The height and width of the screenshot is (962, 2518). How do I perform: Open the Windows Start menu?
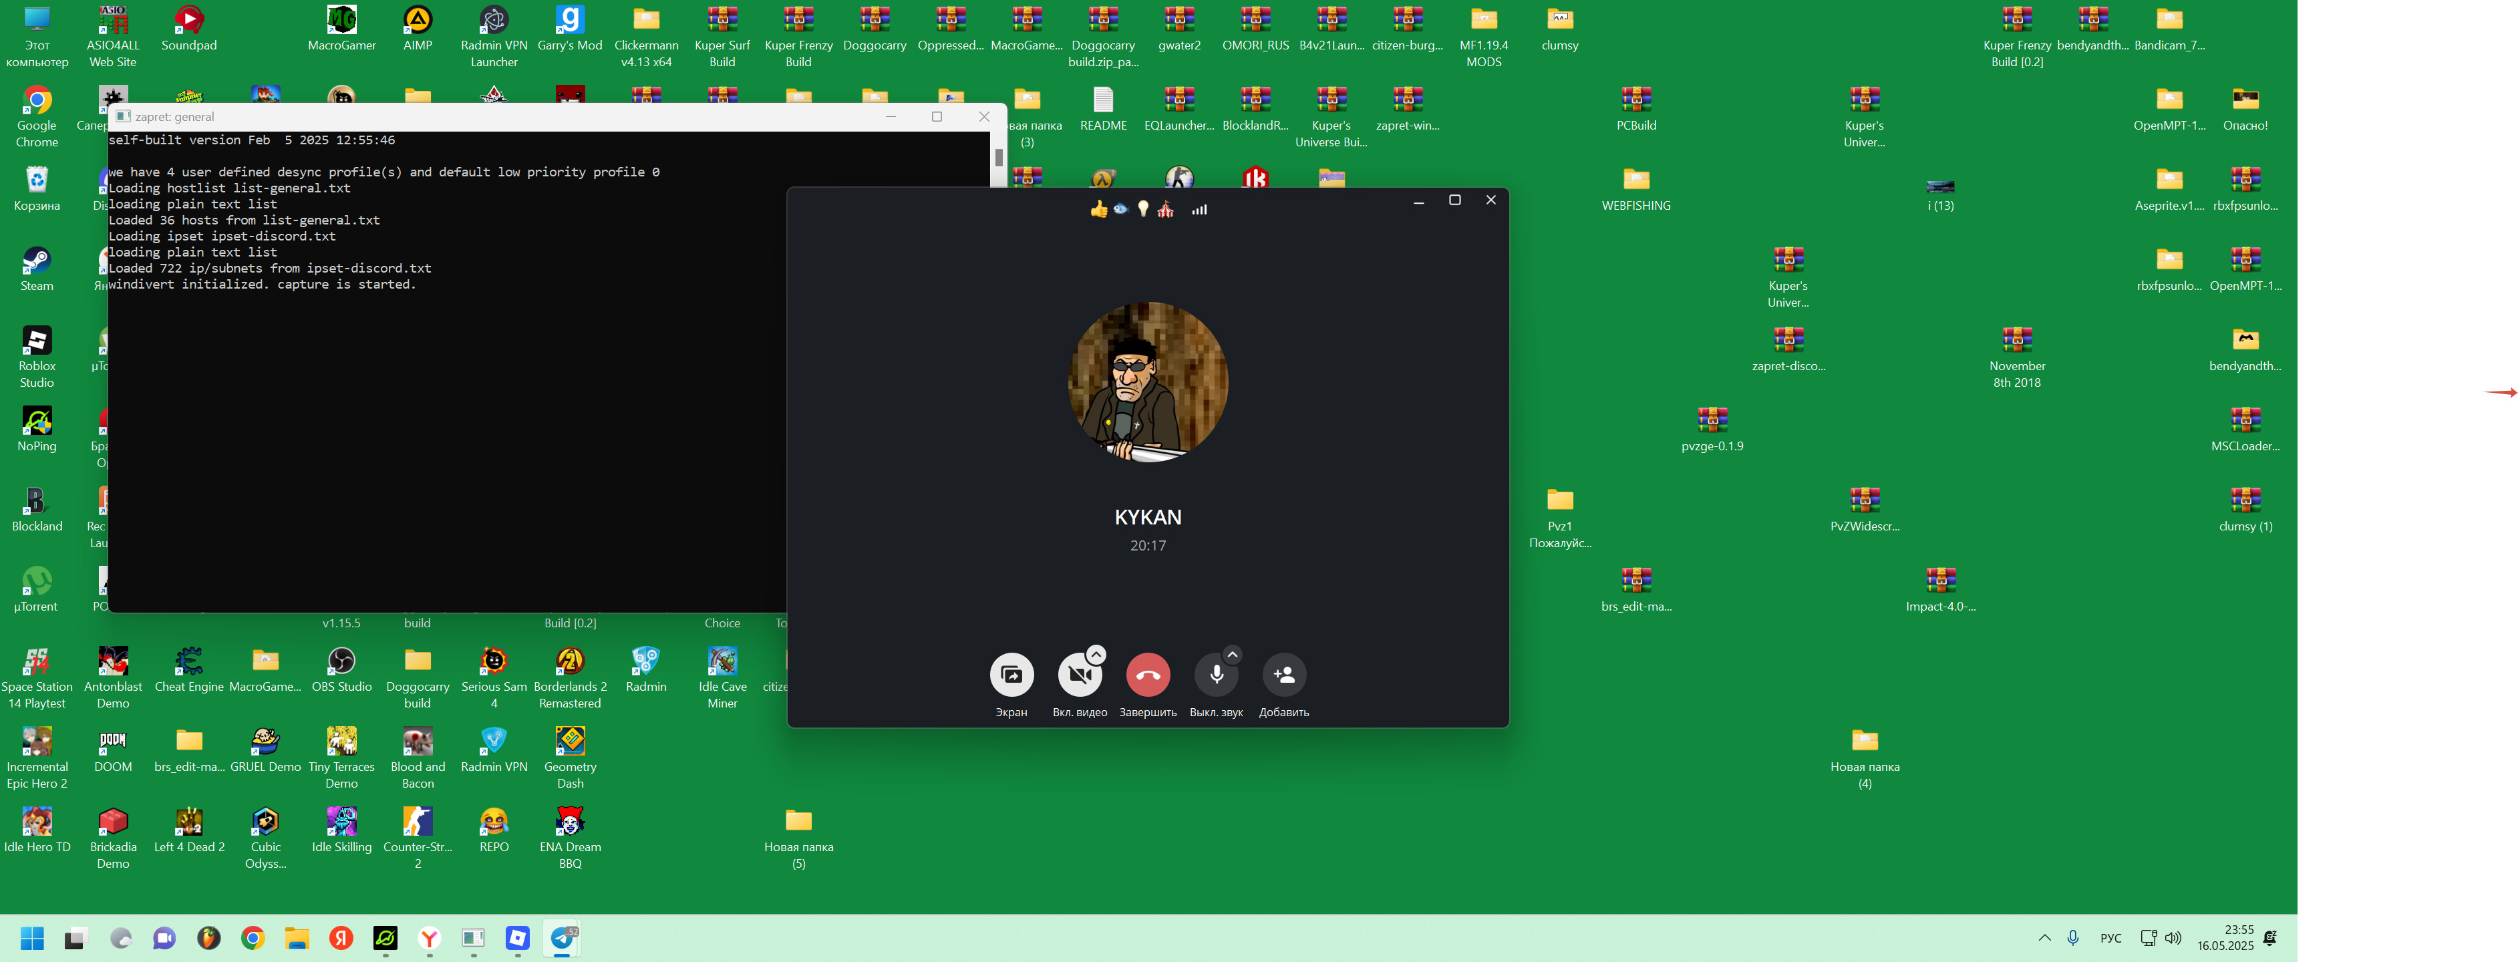pyautogui.click(x=32, y=939)
